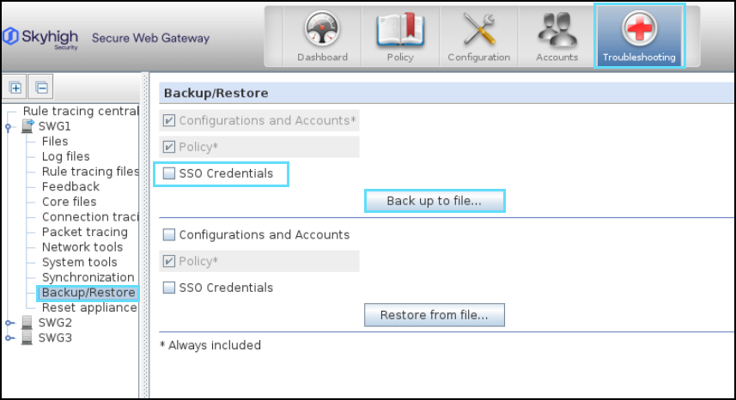Click the expand all tree icon
736x400 pixels.
pyautogui.click(x=15, y=87)
